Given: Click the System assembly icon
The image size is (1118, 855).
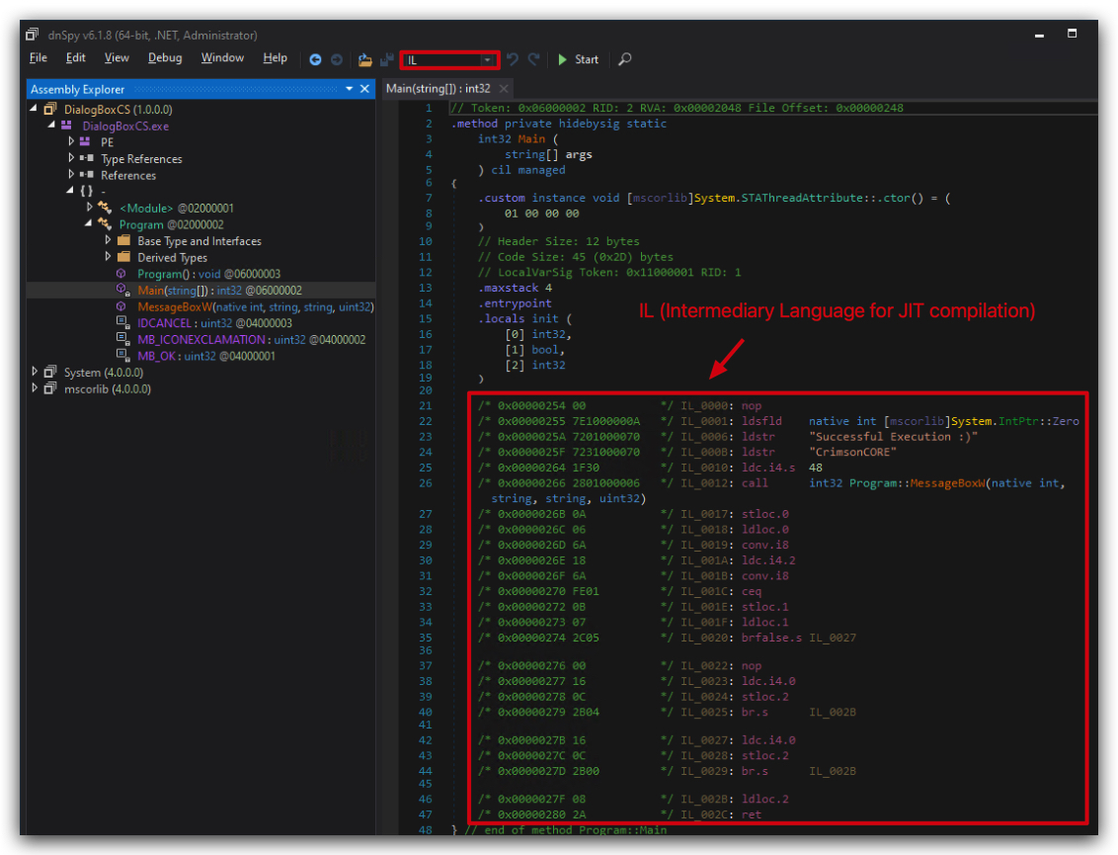Looking at the screenshot, I should pos(50,372).
